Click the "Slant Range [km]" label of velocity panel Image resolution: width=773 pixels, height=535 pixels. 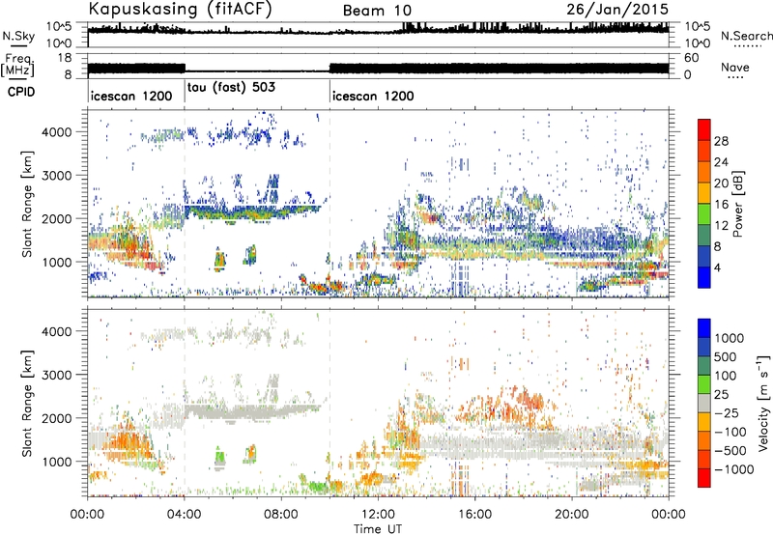coord(28,403)
